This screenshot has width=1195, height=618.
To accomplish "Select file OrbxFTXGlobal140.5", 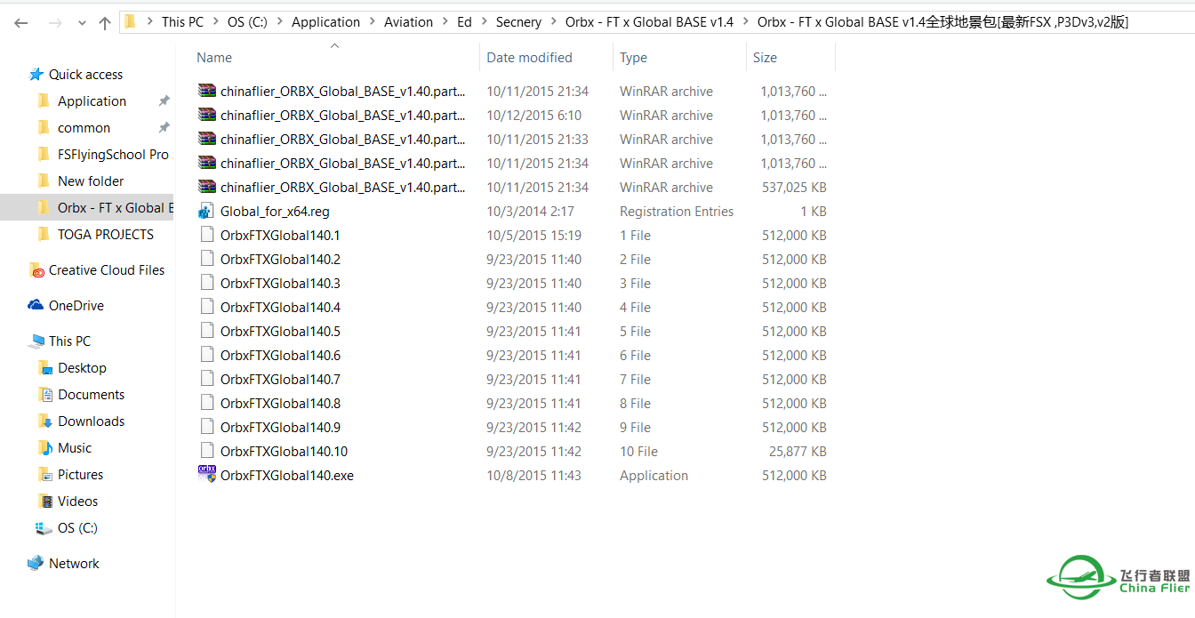I will [280, 331].
